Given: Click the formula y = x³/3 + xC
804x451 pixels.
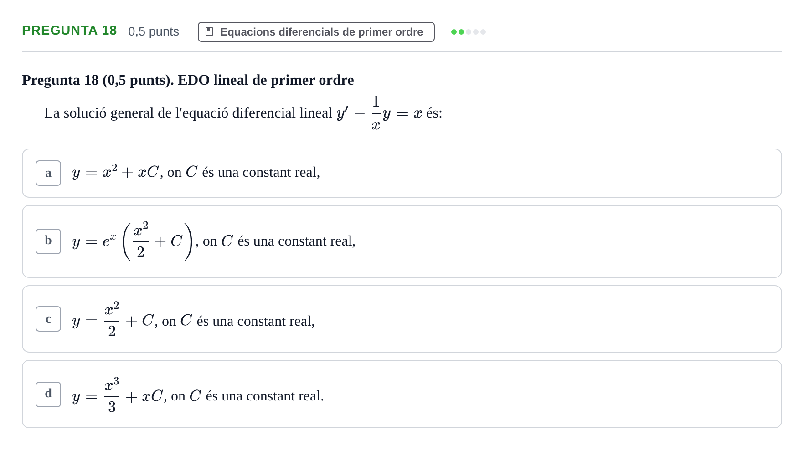Looking at the screenshot, I should coord(117,395).
